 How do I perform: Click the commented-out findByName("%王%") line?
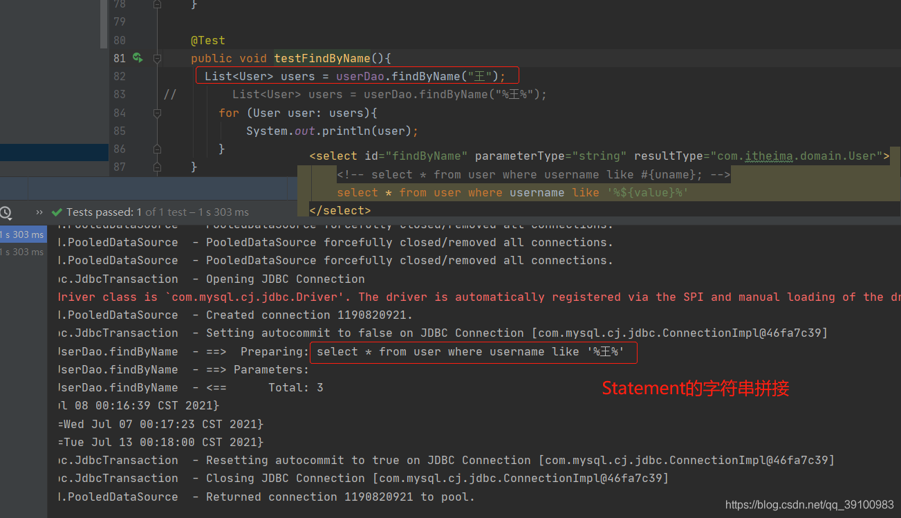pos(355,95)
